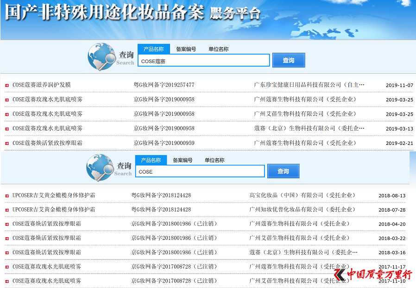Click the red bullet in the 2018-03-22 row

(x=7, y=238)
